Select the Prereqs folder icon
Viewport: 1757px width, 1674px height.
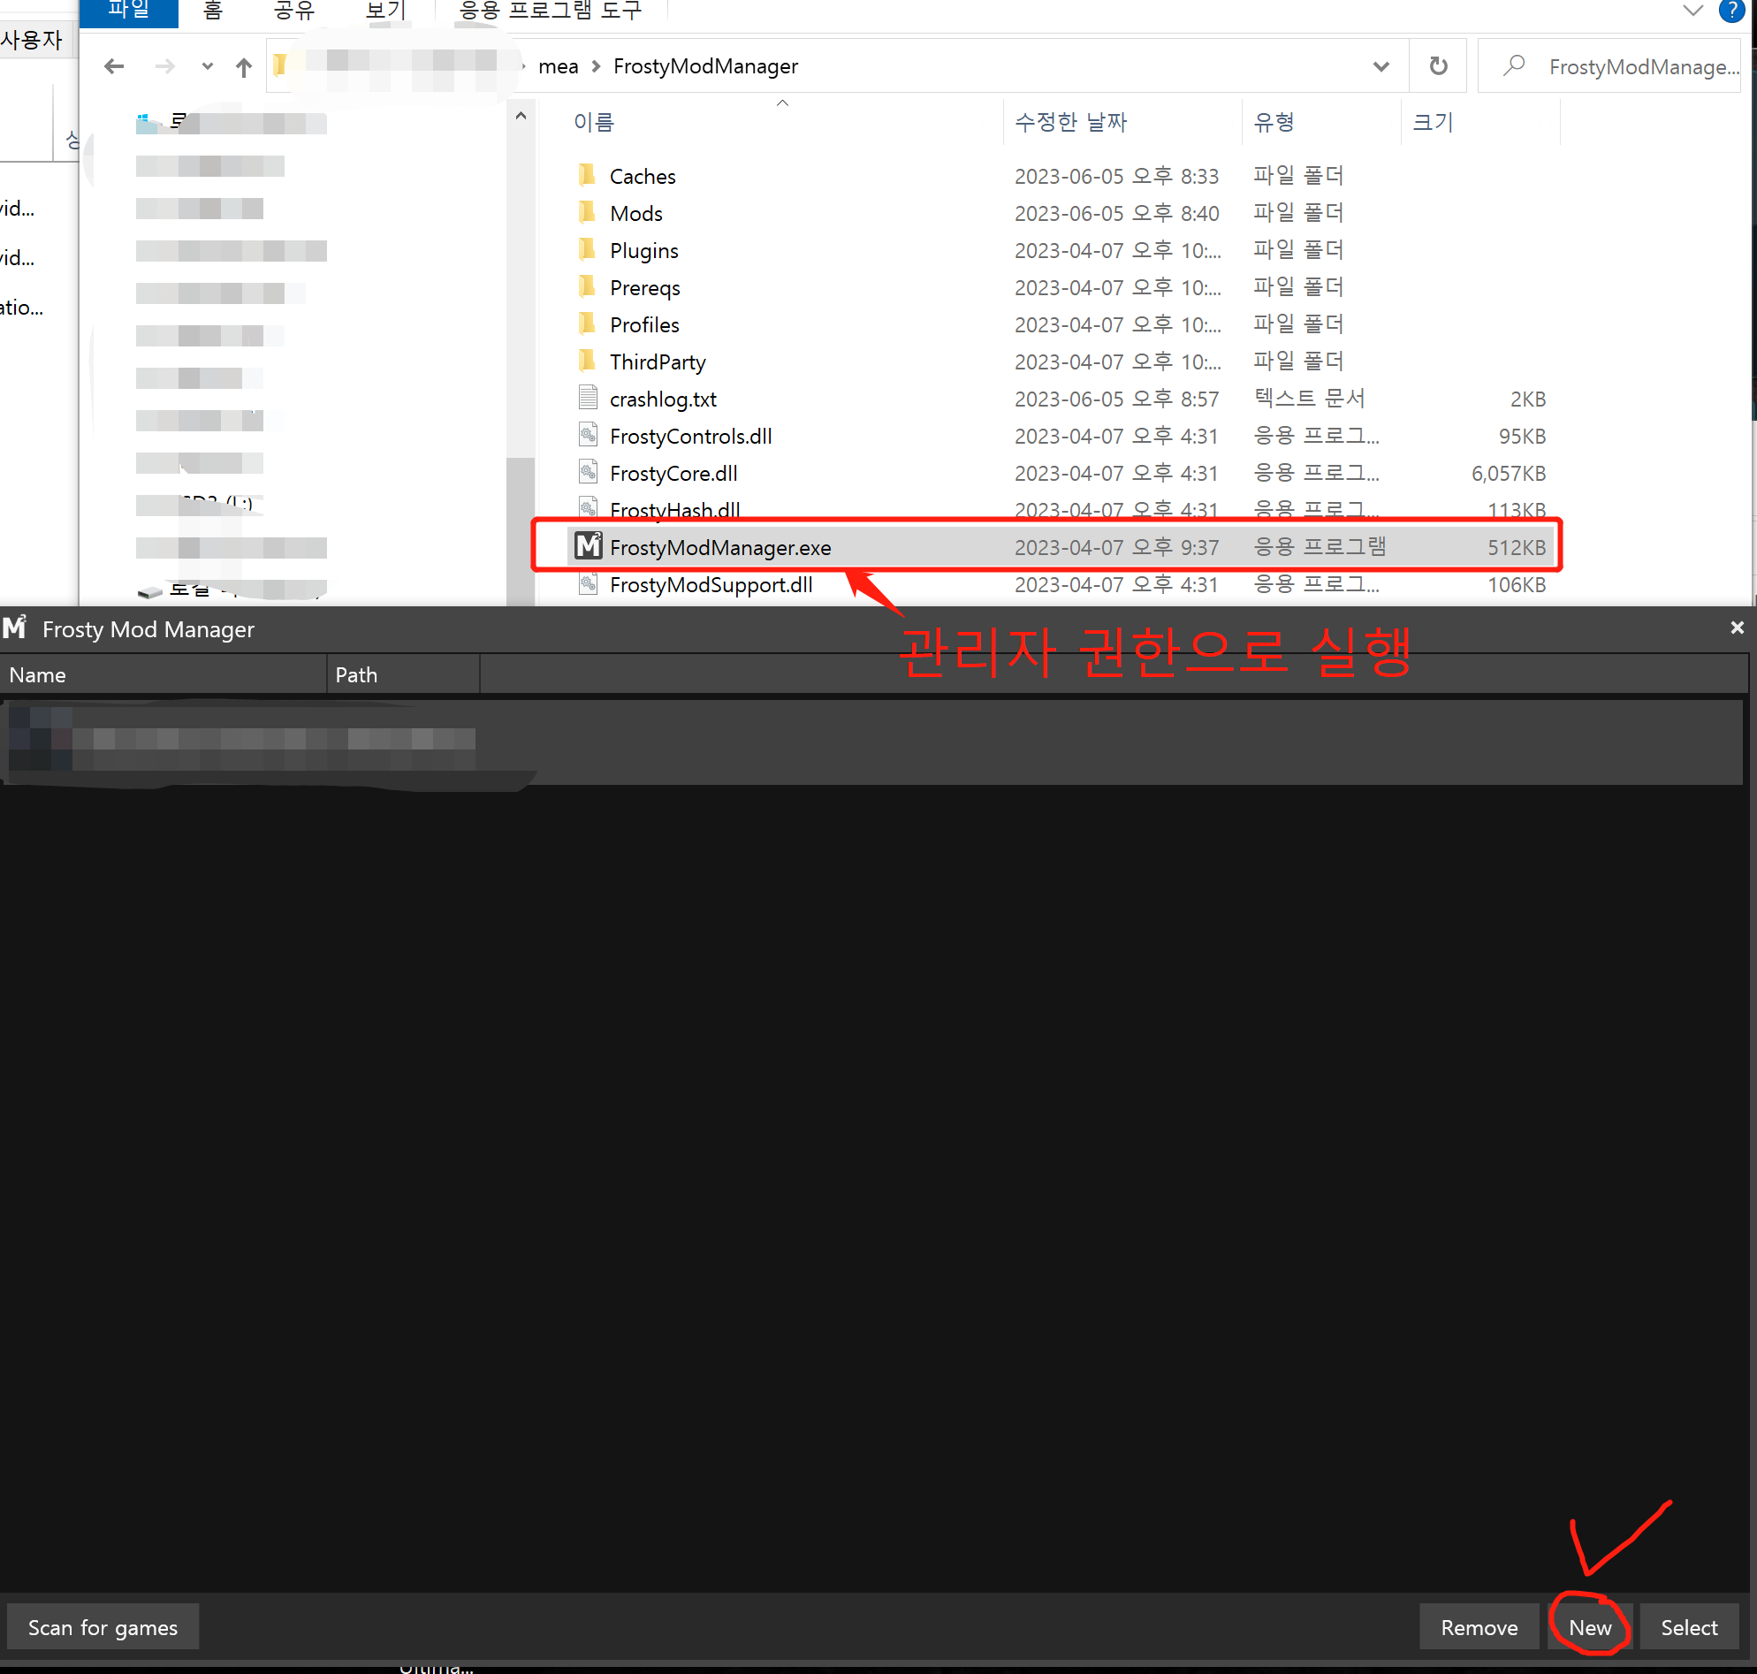587,286
